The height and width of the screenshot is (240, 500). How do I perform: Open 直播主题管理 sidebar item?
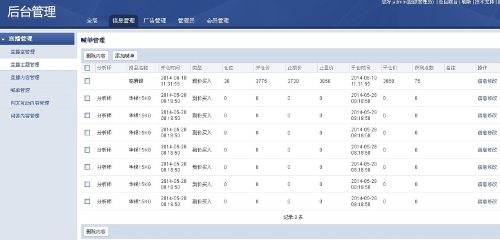pos(25,65)
